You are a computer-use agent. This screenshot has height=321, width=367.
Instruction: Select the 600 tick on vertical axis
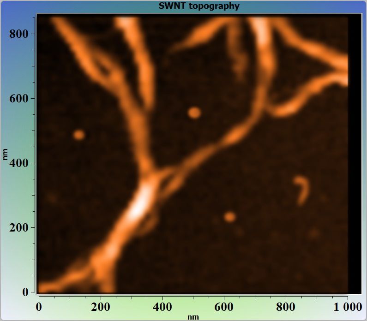pyautogui.click(x=19, y=98)
